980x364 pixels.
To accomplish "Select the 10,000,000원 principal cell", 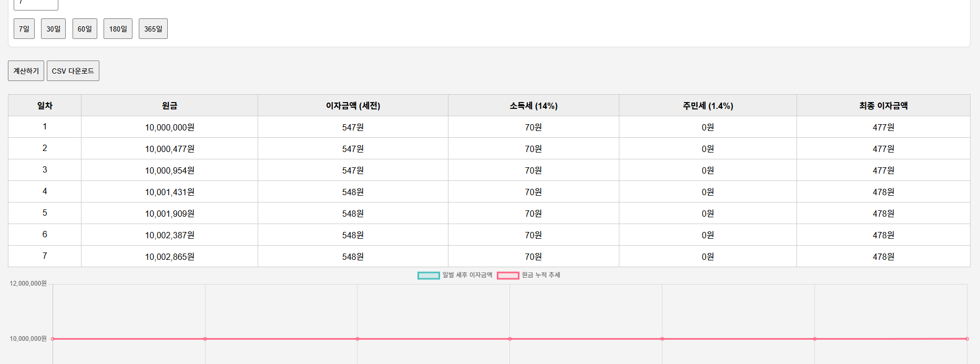I will 169,127.
